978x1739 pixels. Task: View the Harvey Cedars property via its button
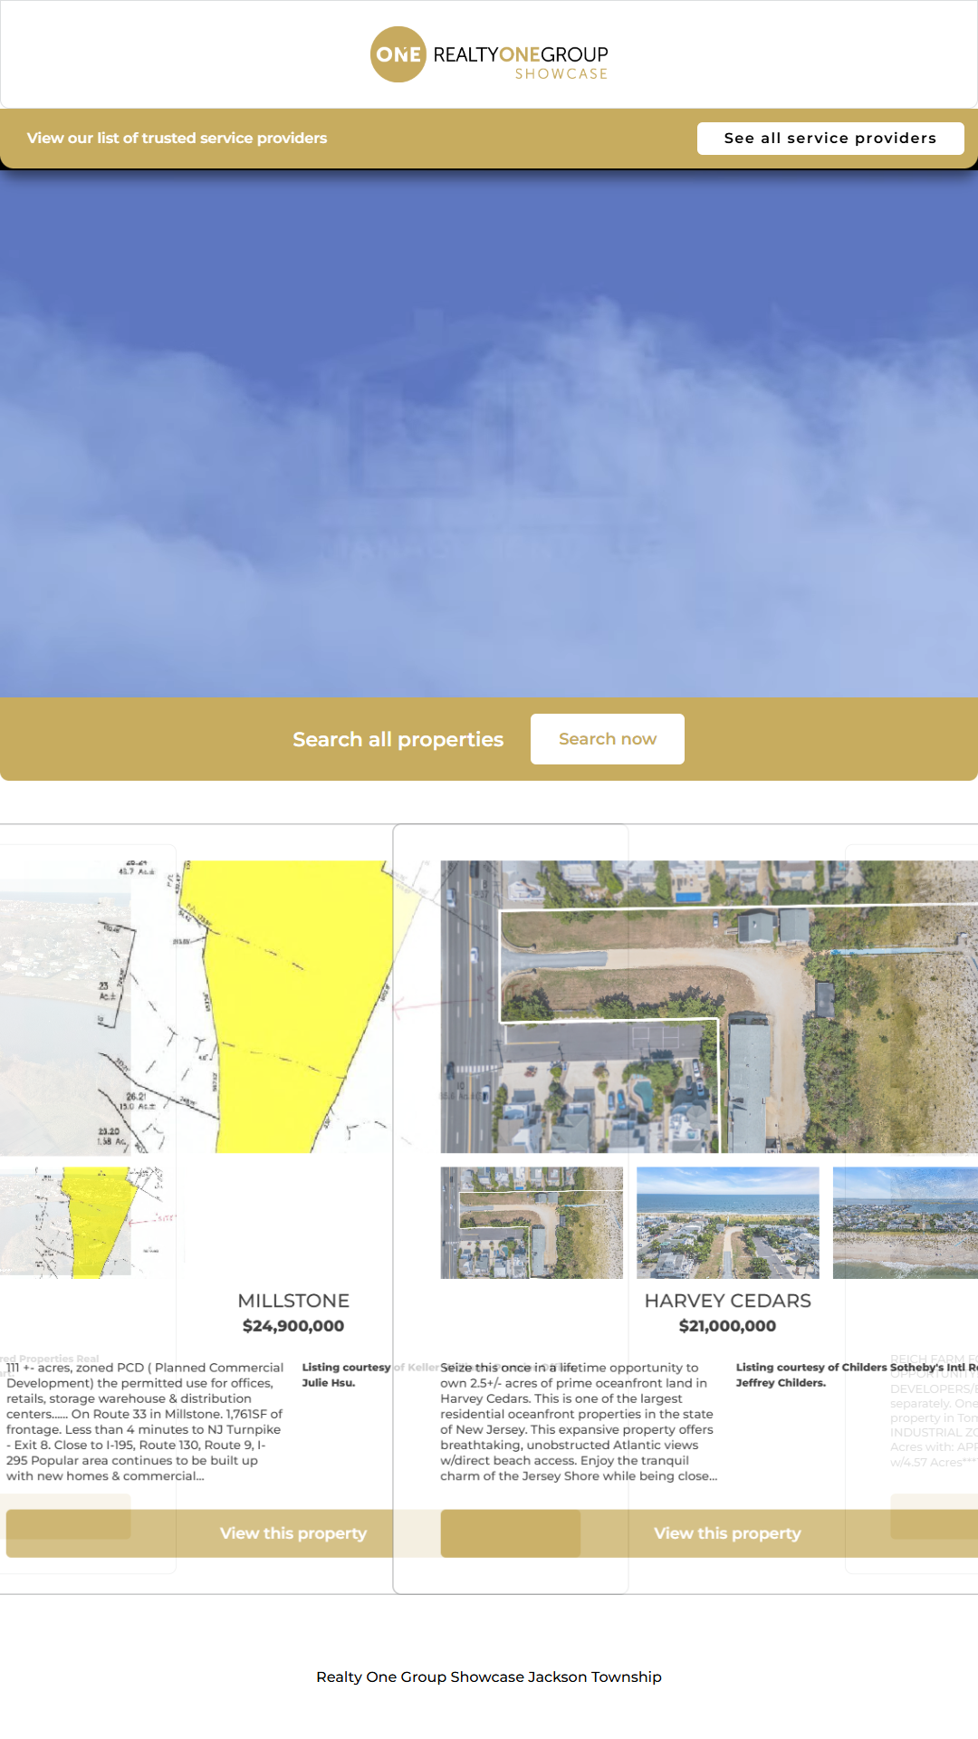pyautogui.click(x=728, y=1533)
